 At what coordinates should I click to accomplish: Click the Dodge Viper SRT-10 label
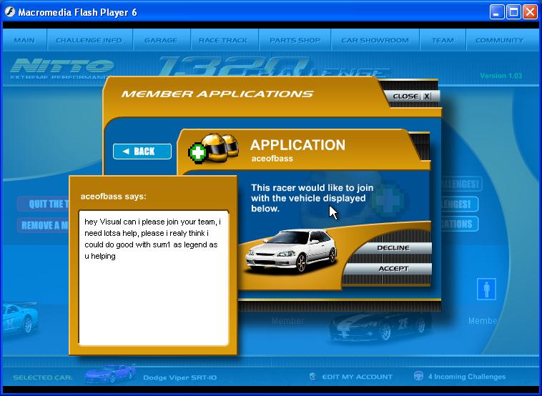coord(179,377)
